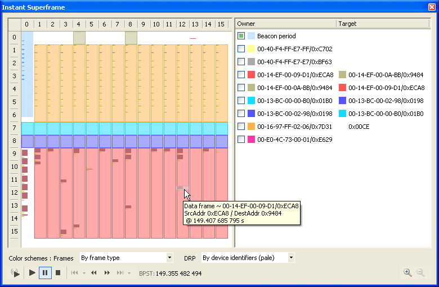Click the fast forward button
Screen dimensions: 439x287
[x=106, y=273]
